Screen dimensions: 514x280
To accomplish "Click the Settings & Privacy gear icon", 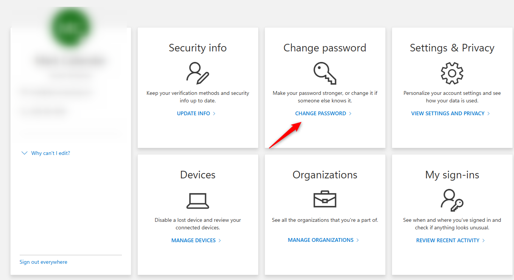I will (x=452, y=73).
